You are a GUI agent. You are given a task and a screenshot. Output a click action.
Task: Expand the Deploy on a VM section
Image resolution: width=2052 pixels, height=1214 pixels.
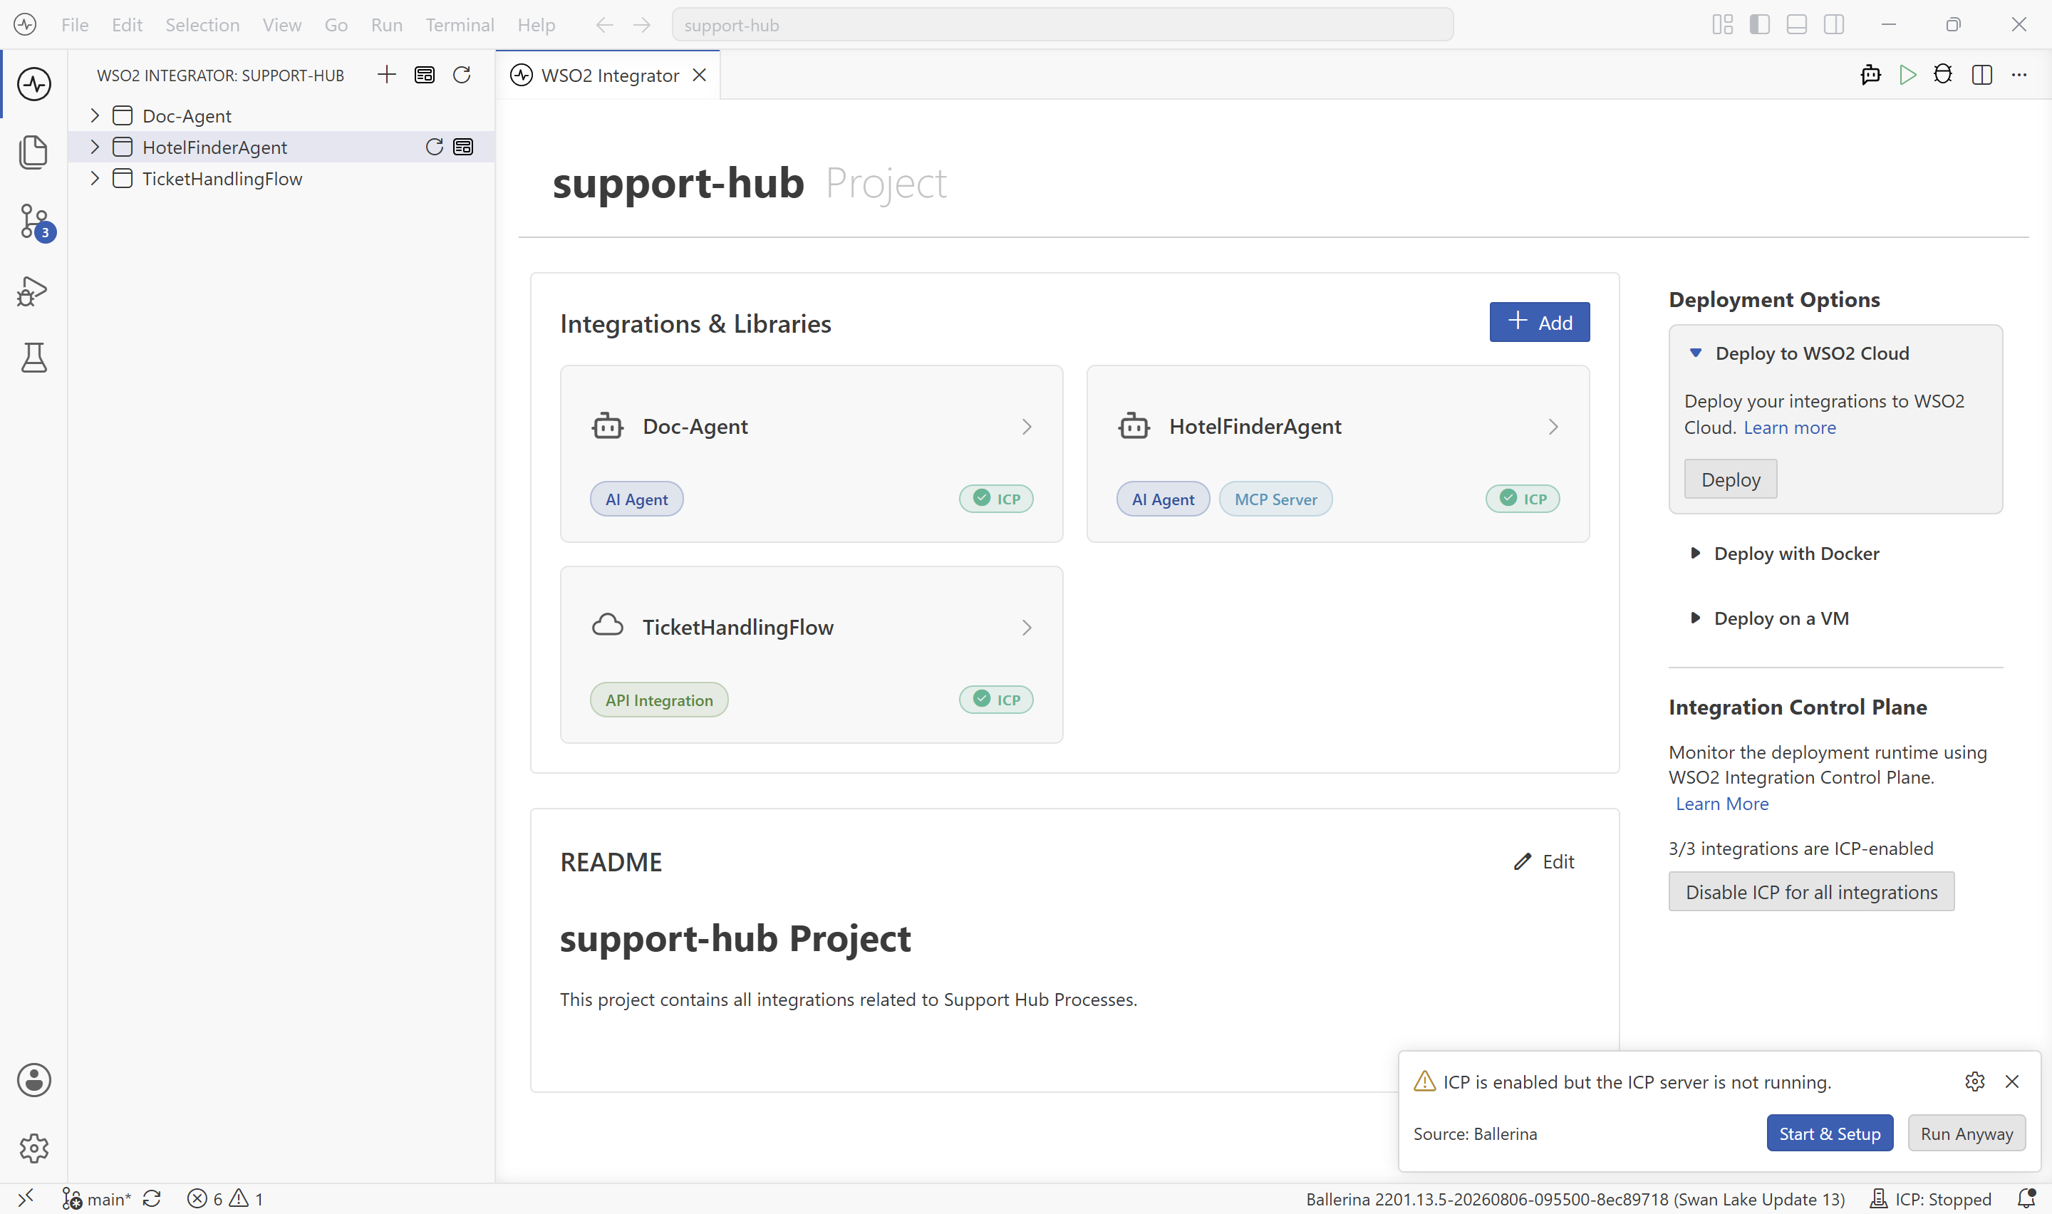1696,618
